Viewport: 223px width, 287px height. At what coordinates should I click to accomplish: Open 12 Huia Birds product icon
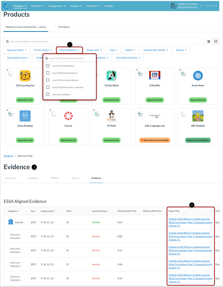[111, 76]
